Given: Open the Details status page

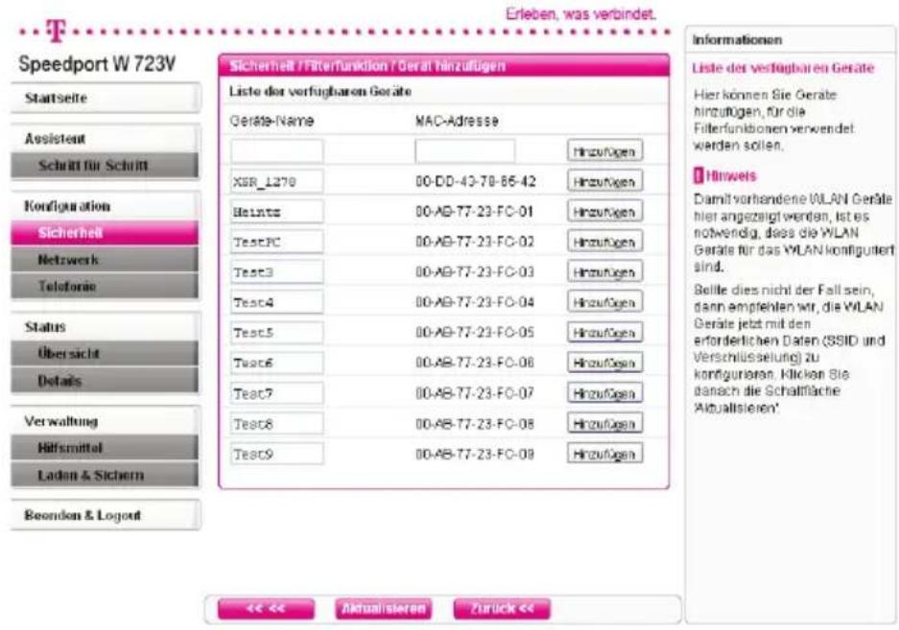Looking at the screenshot, I should pyautogui.click(x=106, y=381).
